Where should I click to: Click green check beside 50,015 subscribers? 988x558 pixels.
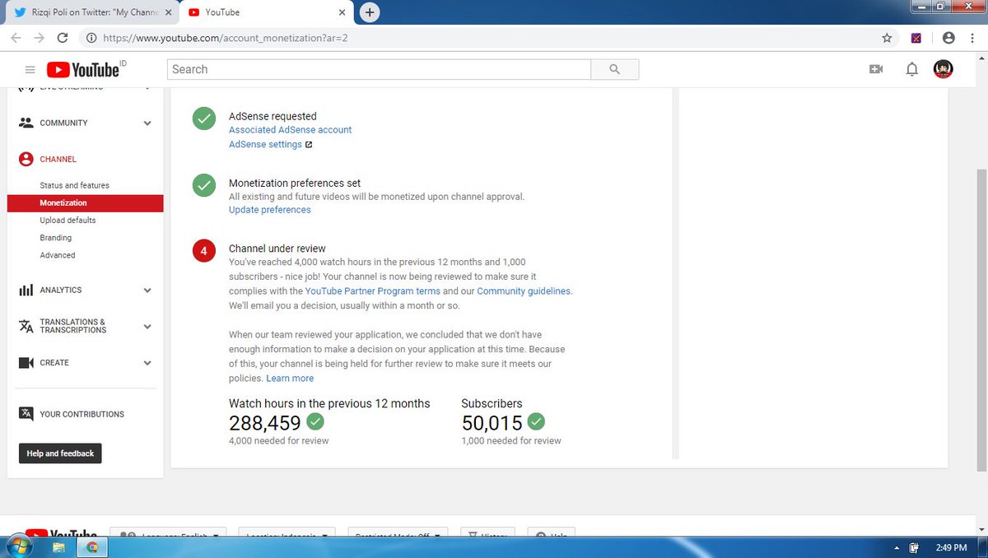point(536,421)
